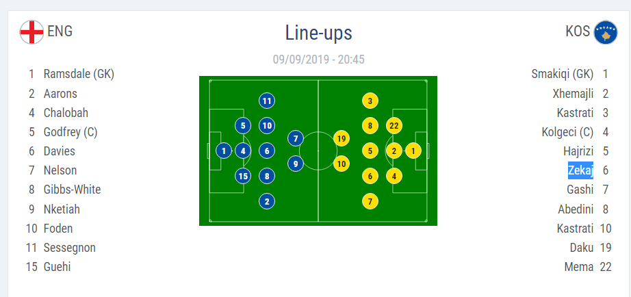Screen dimensions: 631x297
Task: Click England goalkeeper marker on pitch
Action: tap(224, 151)
